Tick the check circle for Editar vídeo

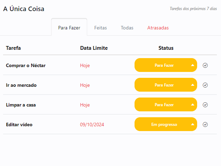pyautogui.click(x=205, y=124)
